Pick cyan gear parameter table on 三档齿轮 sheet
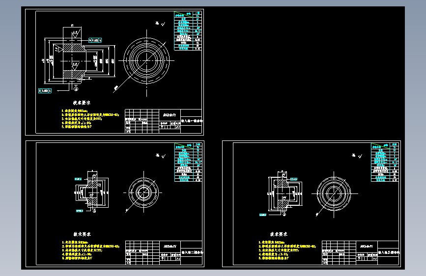The height and width of the screenshot is (276, 426). [x=385, y=162]
